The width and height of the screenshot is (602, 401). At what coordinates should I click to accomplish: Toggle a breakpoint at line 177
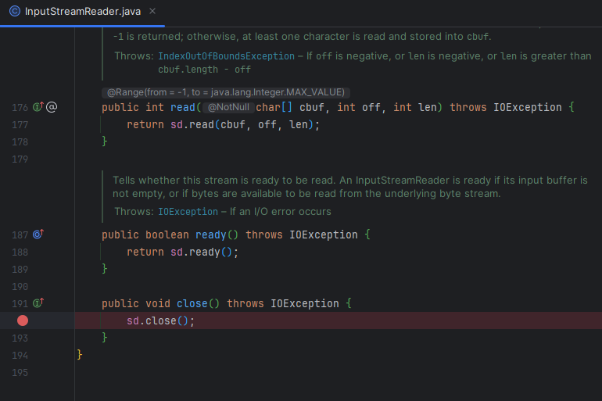(x=23, y=124)
